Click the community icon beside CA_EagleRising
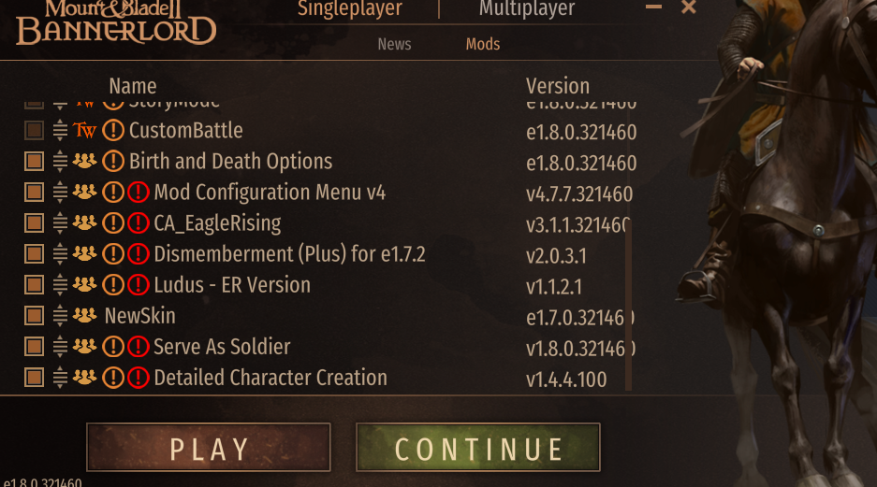Screen dimensions: 877x487 (84, 222)
